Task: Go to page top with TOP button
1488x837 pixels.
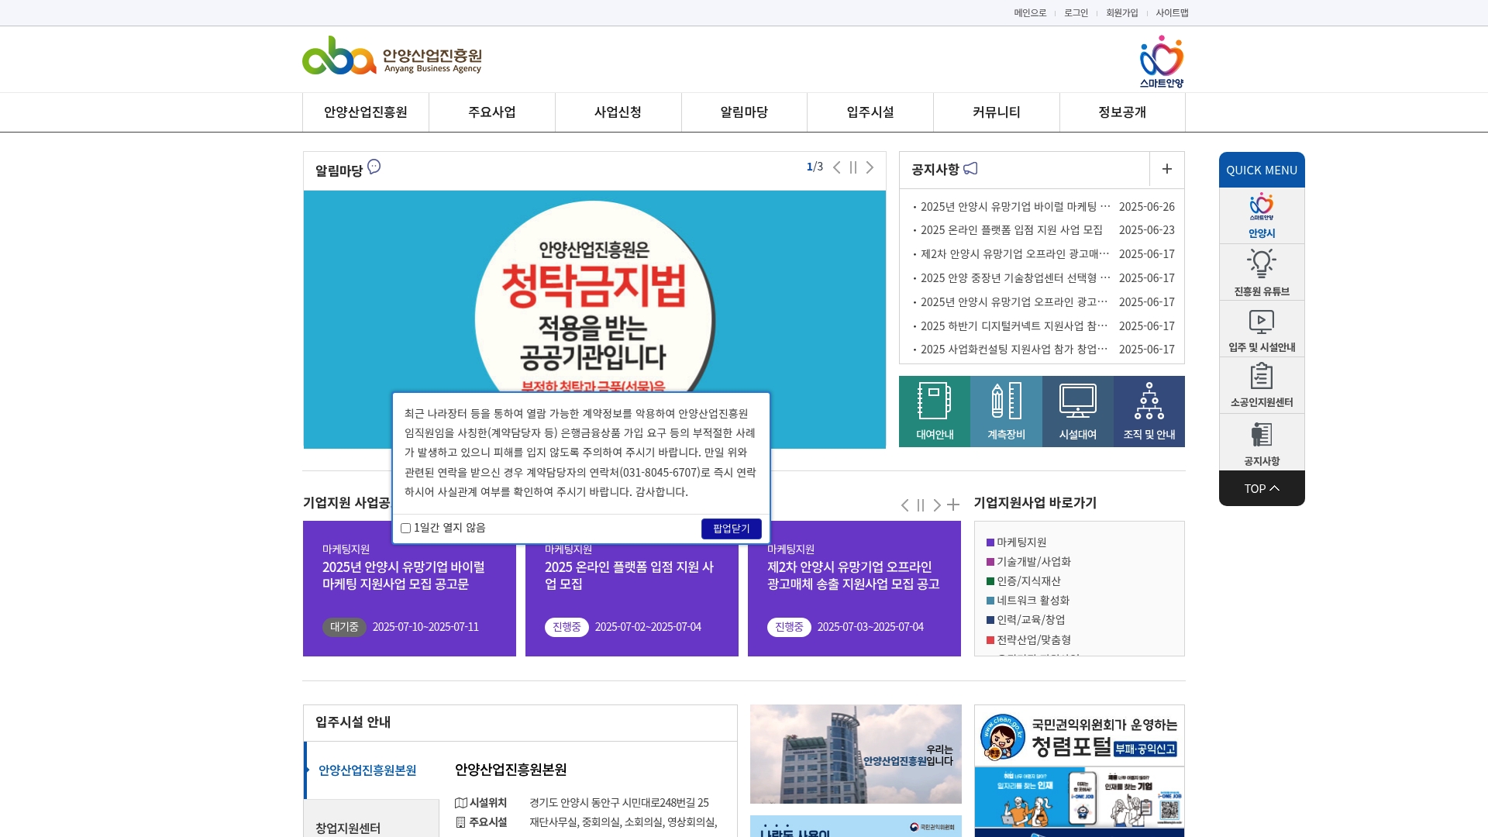Action: (x=1262, y=488)
